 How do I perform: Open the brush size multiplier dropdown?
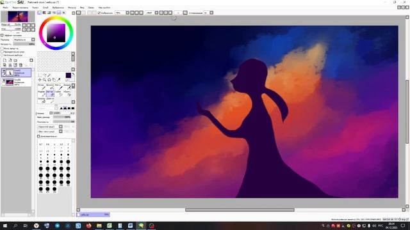click(51, 113)
